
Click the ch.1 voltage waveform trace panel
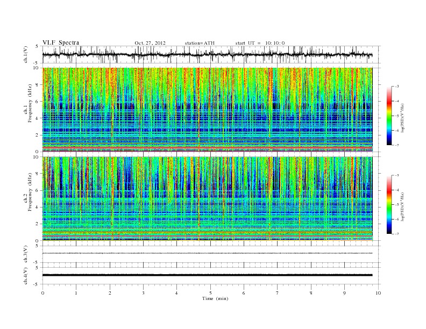211,54
